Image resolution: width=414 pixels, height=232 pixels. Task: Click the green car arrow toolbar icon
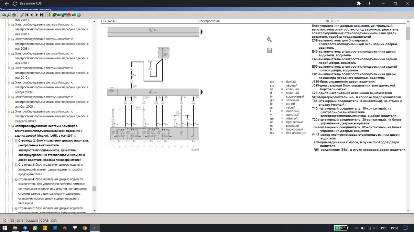(x=59, y=15)
